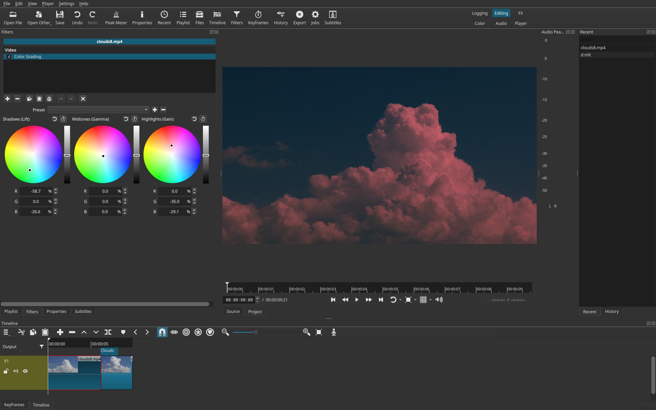Click the Ripple Delete minus icon
This screenshot has height=410, width=656.
point(72,332)
